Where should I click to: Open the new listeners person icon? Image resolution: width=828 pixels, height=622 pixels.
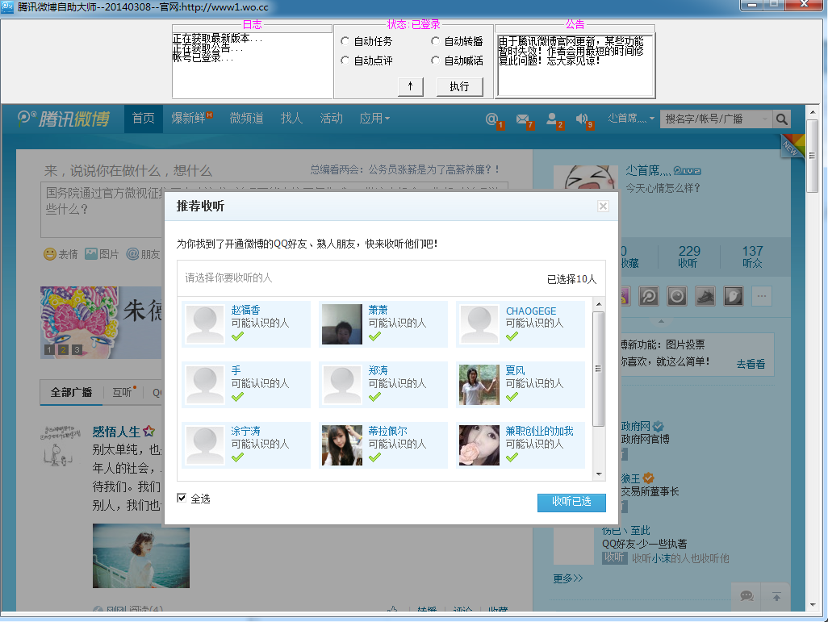[x=552, y=119]
